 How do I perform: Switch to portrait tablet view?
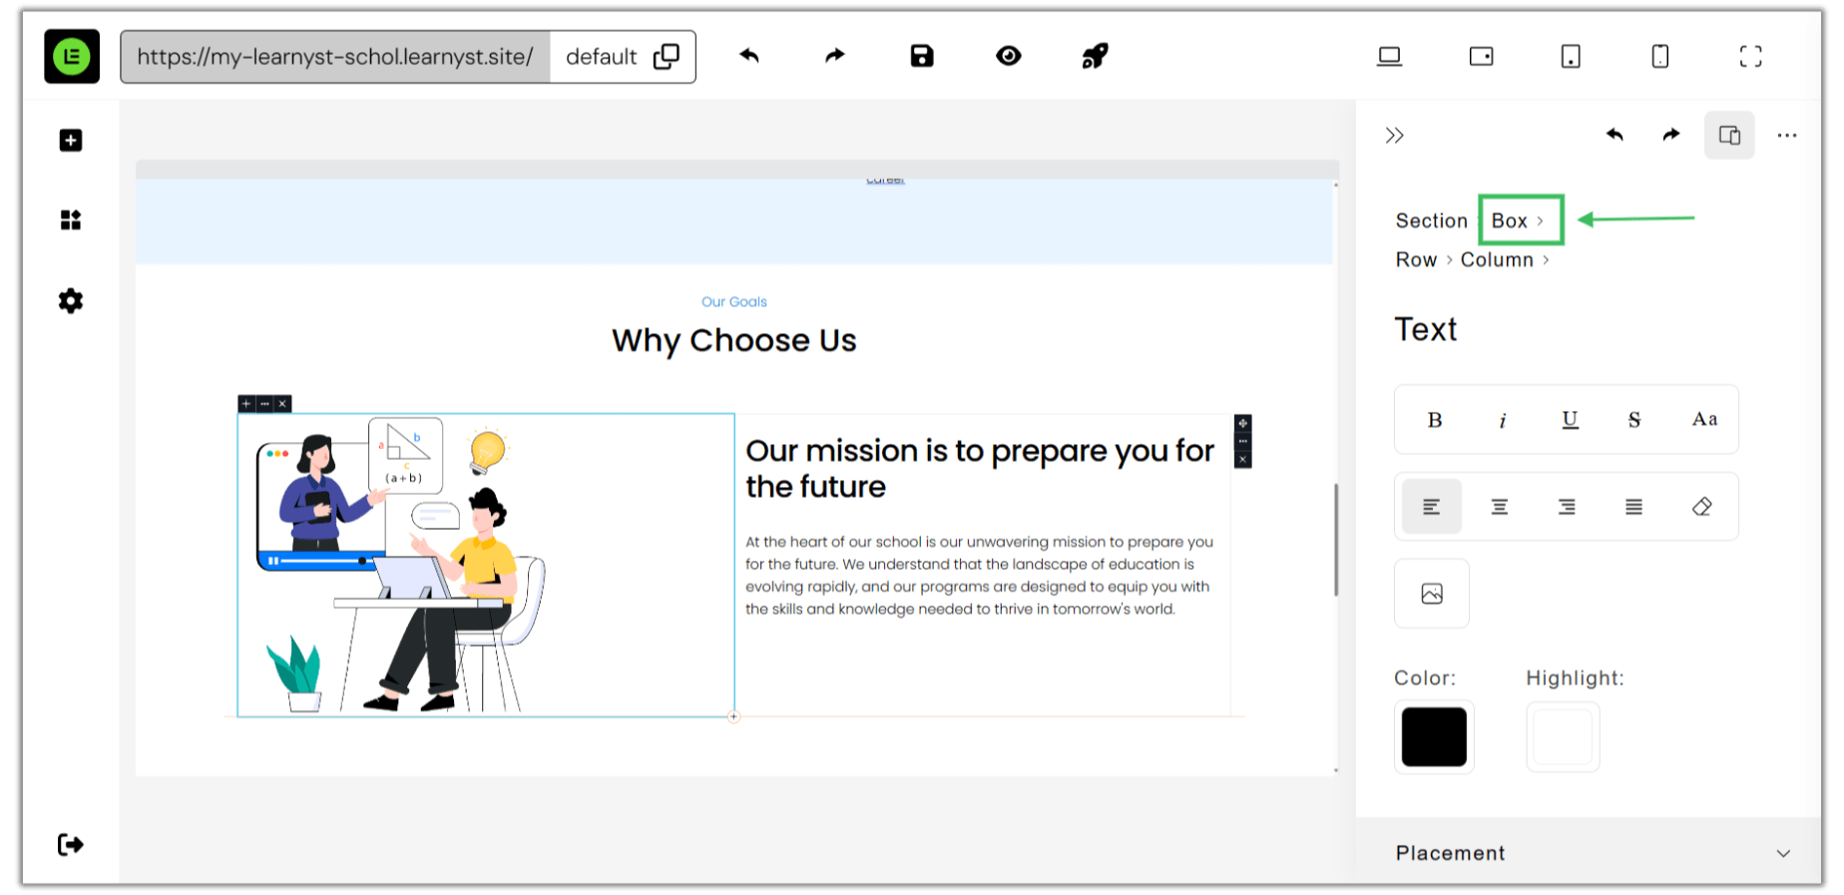click(1571, 57)
